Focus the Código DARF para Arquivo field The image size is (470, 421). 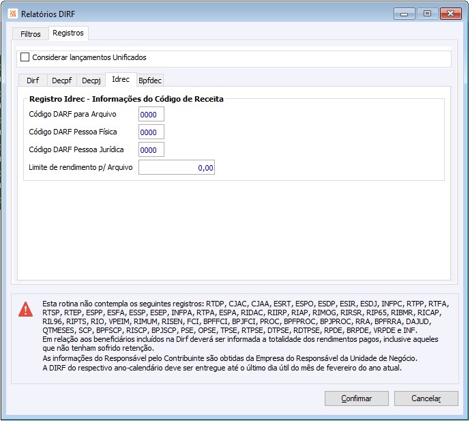[151, 114]
